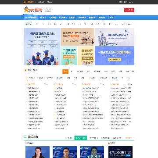Screen dimensions: 158x158
Task: Click the orange scroll-right arrow in category strip
Action: [129, 78]
